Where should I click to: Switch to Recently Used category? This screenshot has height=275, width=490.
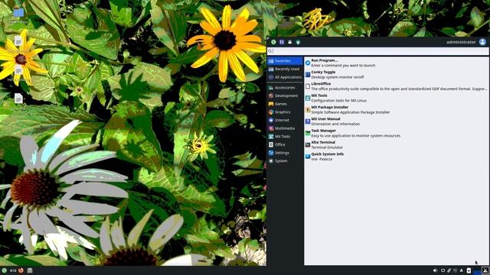285,69
